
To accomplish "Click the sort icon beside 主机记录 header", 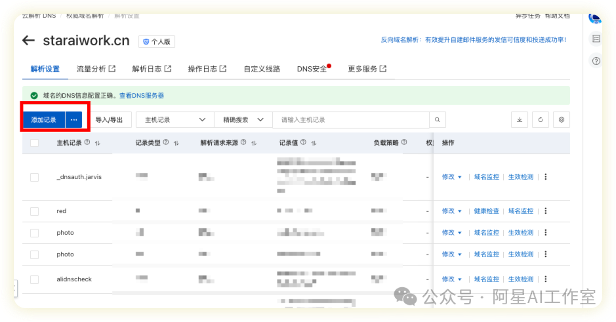I will 97,143.
